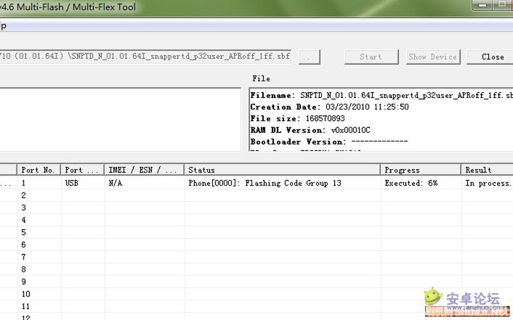
Task: Open the file browse ellipsis button
Action: click(x=309, y=57)
